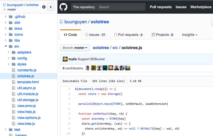Click the first contributor avatar

(x=88, y=68)
